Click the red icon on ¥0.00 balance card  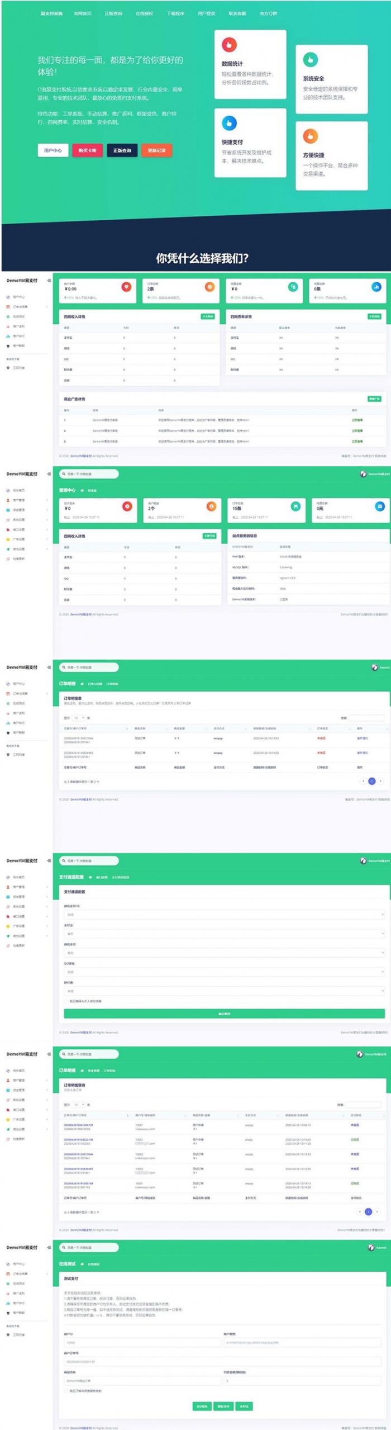[x=127, y=287]
